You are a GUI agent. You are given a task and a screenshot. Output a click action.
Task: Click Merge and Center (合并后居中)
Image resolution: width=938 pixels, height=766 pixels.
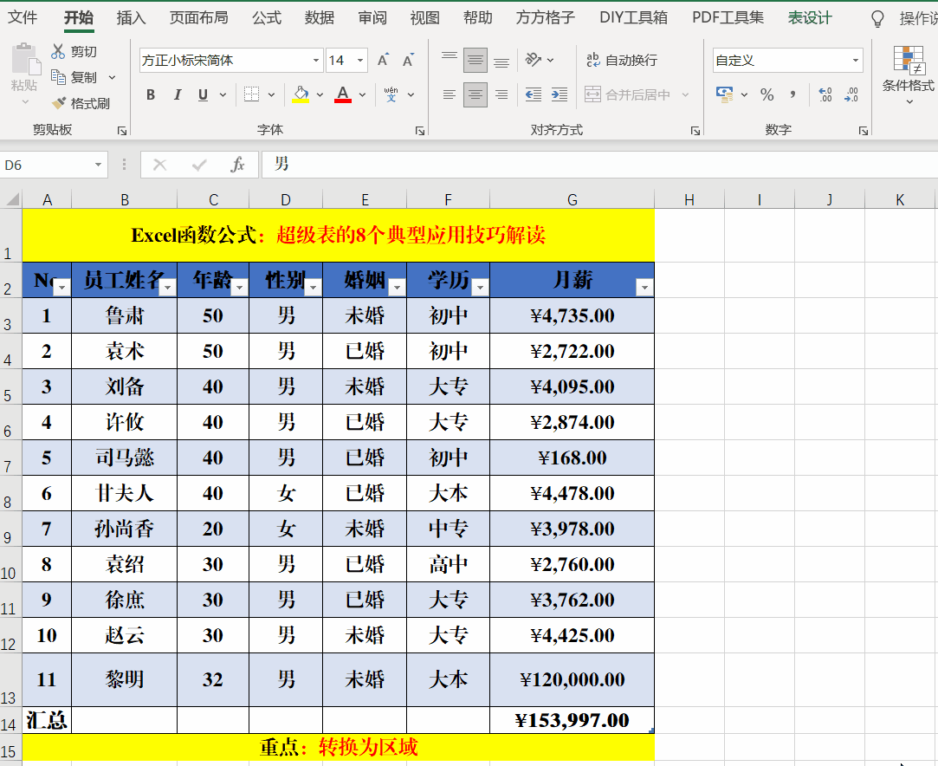click(x=628, y=94)
